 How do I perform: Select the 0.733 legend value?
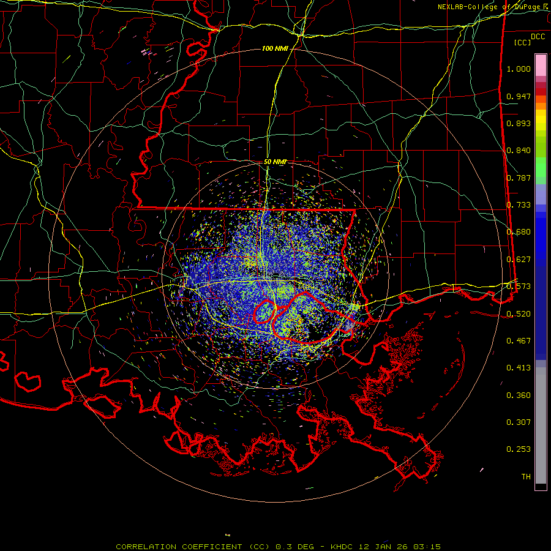coord(519,205)
